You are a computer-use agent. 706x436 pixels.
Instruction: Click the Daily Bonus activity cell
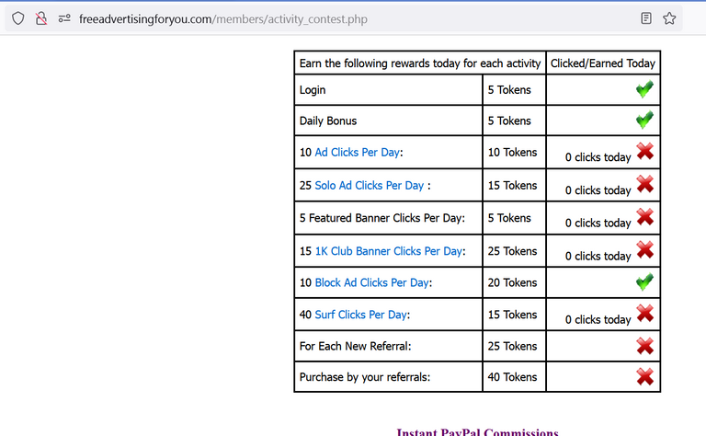tap(388, 120)
